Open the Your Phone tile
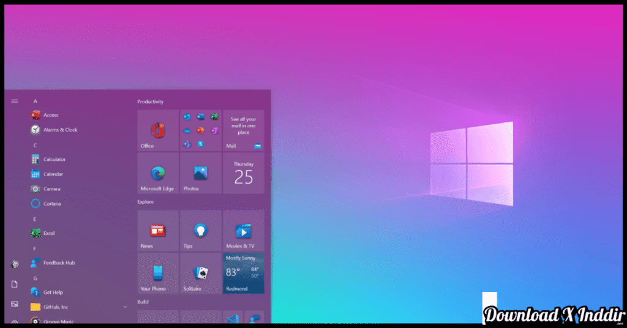This screenshot has height=328, width=627. click(x=158, y=274)
